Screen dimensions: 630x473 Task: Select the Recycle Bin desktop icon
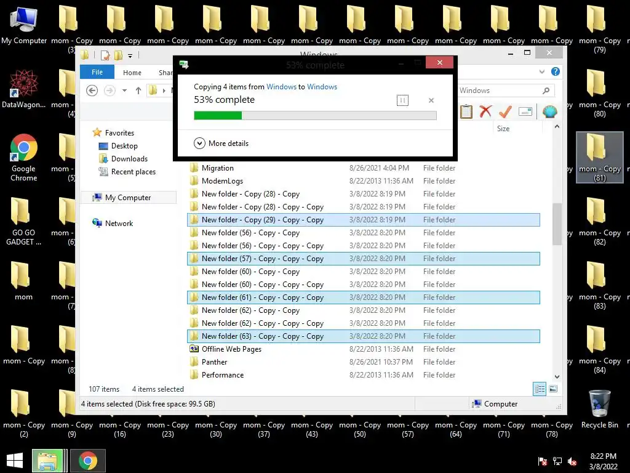pyautogui.click(x=599, y=410)
